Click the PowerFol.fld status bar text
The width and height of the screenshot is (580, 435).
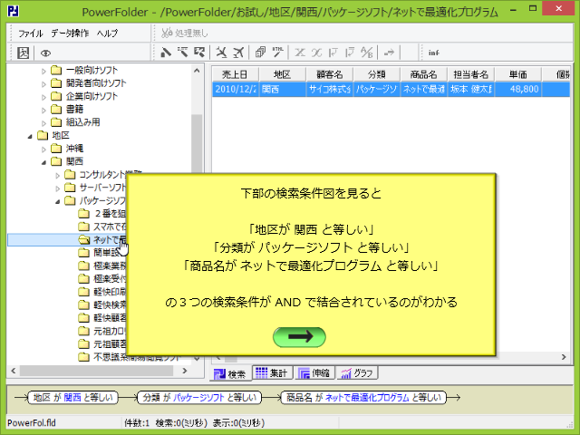click(32, 423)
